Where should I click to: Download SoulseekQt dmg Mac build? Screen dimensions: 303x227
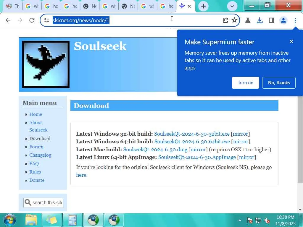point(155,149)
